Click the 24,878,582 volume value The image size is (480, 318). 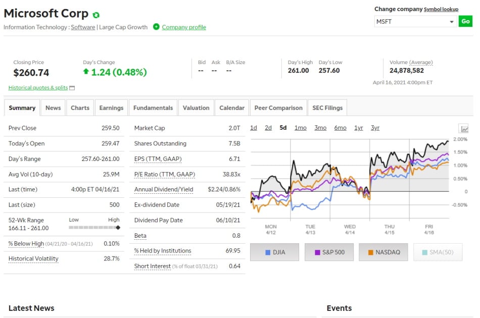point(407,71)
